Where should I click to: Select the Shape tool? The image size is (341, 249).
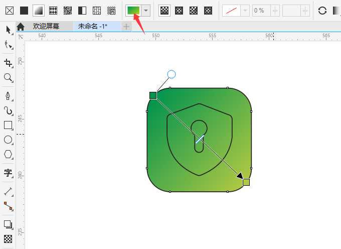8,45
